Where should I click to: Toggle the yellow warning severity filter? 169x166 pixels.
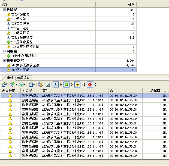pyautogui.click(x=77, y=84)
